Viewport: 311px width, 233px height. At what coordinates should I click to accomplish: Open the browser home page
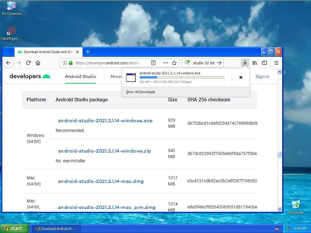coord(38,63)
